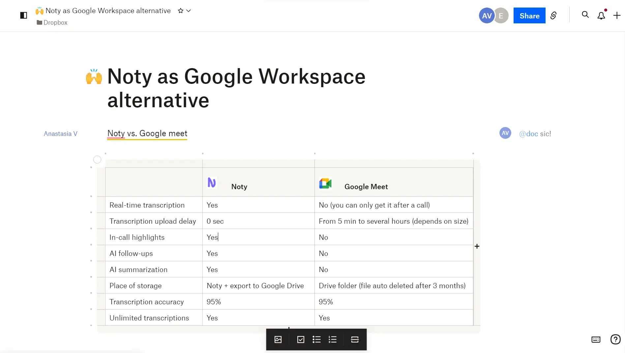
Task: Click the 0 sec cell
Action: point(258,221)
